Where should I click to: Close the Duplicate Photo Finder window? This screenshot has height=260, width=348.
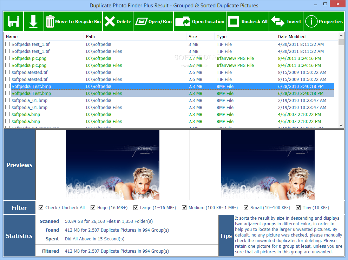point(338,4)
